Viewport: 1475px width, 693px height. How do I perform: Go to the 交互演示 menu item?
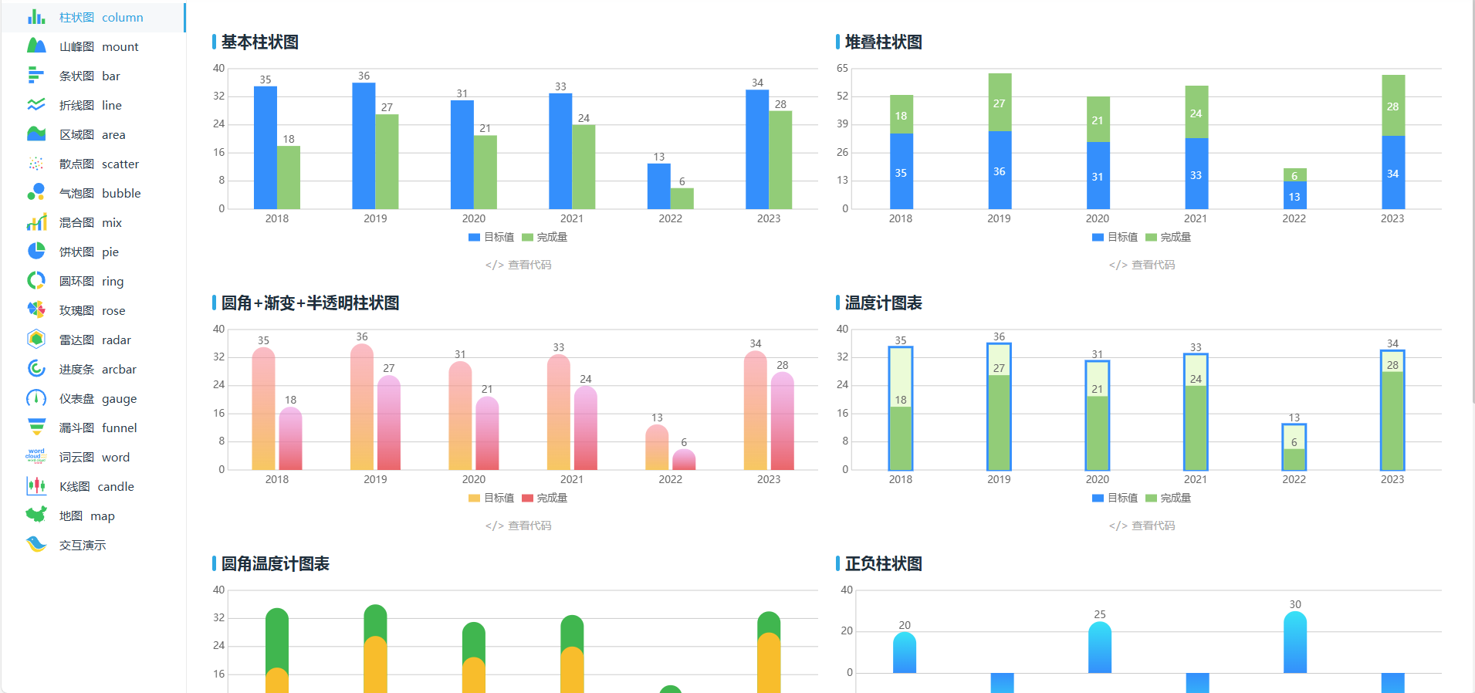[x=83, y=545]
